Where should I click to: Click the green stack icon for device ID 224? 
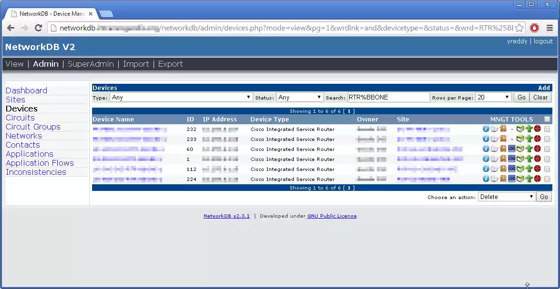(x=520, y=179)
